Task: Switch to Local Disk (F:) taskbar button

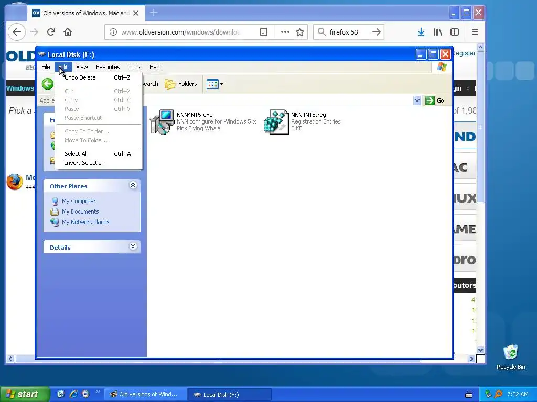Action: pos(230,395)
